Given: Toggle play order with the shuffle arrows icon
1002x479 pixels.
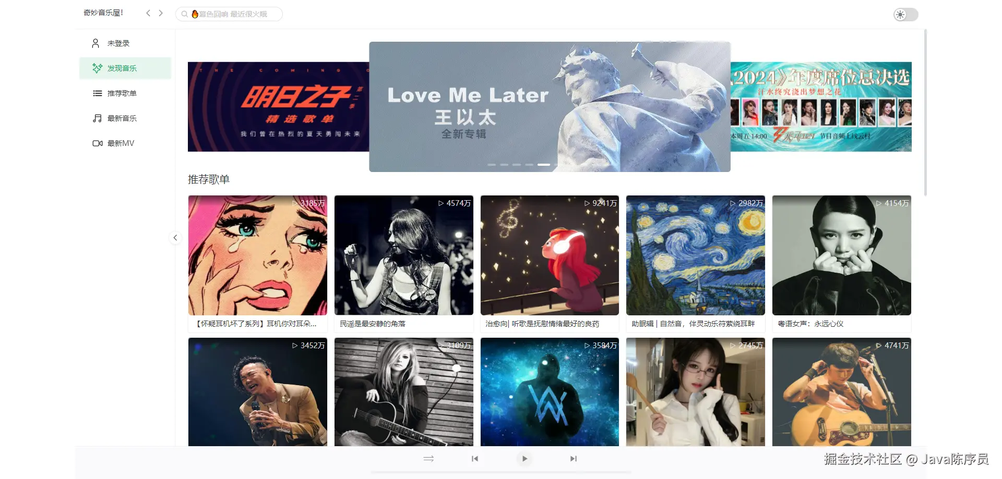Looking at the screenshot, I should [428, 459].
